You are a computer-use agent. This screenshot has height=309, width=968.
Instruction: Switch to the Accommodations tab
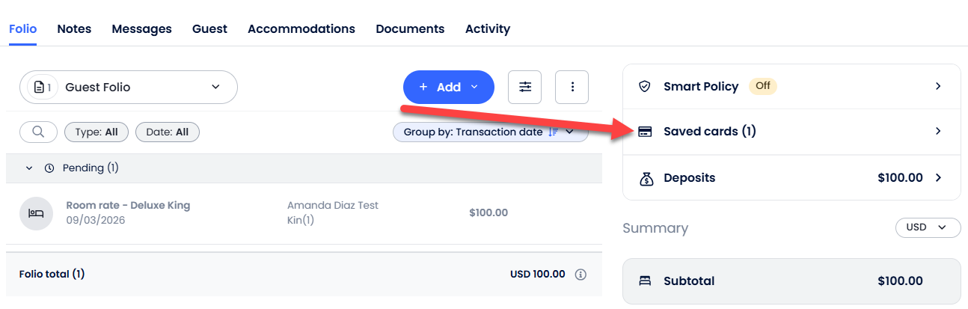pyautogui.click(x=301, y=28)
